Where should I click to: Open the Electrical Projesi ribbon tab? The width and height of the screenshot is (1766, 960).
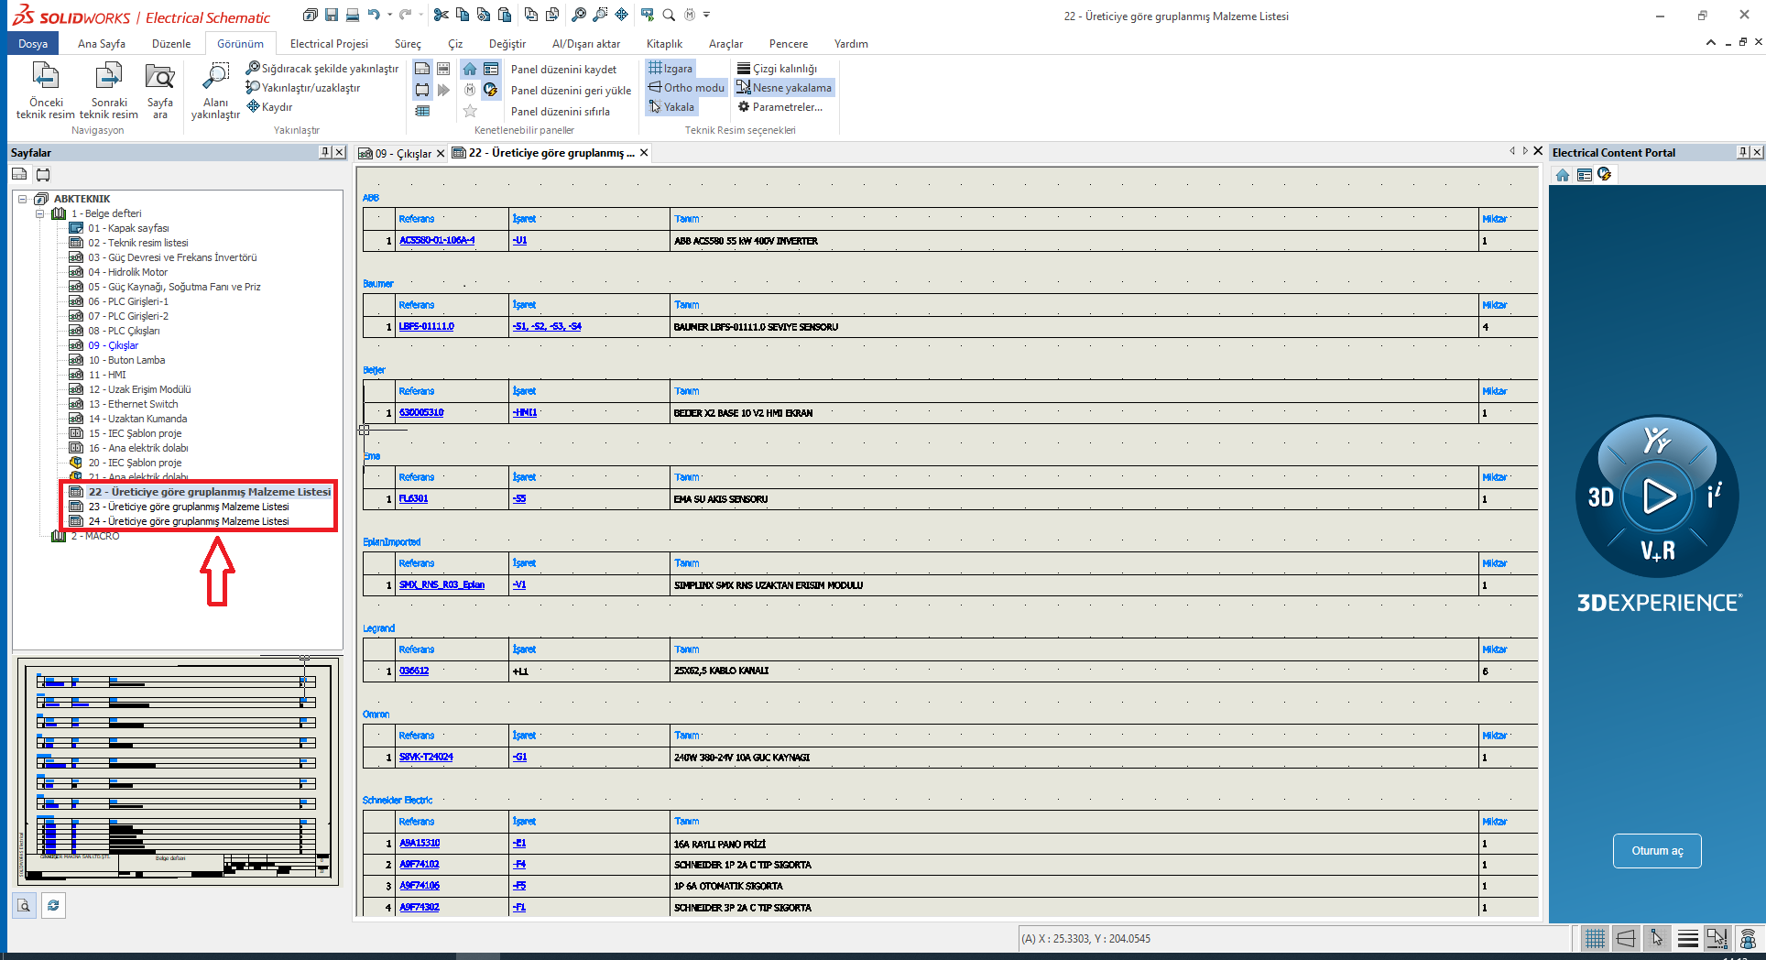pos(329,44)
